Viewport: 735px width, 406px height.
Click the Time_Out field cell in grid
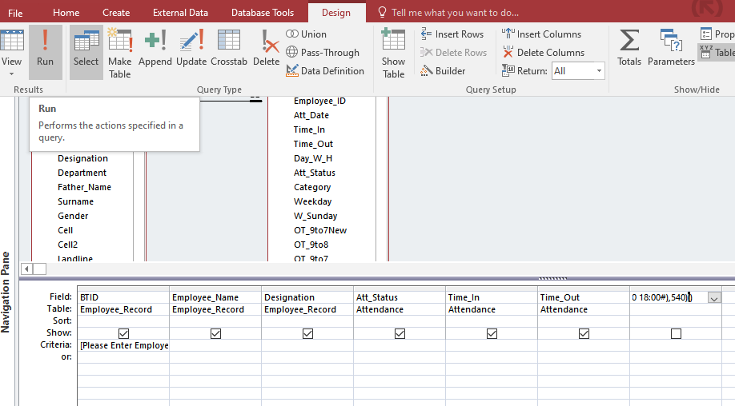[x=583, y=297]
